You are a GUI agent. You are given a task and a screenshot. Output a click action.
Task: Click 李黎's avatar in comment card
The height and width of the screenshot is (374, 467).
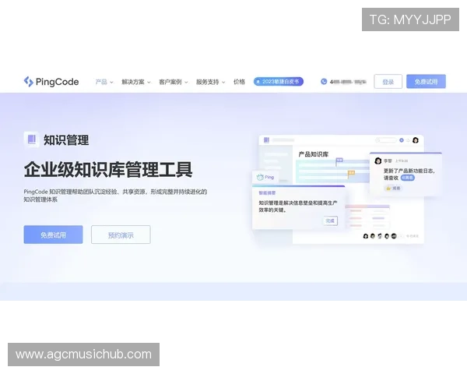coord(378,161)
